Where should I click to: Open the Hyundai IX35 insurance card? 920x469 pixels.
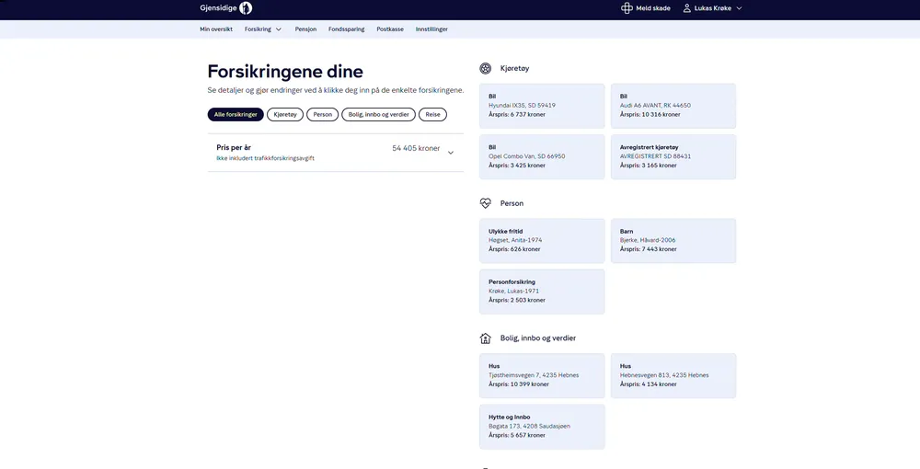542,106
